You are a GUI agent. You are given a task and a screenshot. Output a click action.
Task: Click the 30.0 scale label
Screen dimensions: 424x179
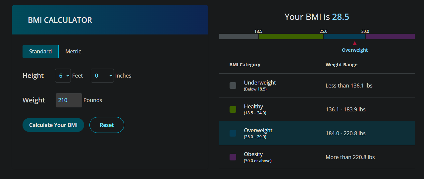click(365, 31)
